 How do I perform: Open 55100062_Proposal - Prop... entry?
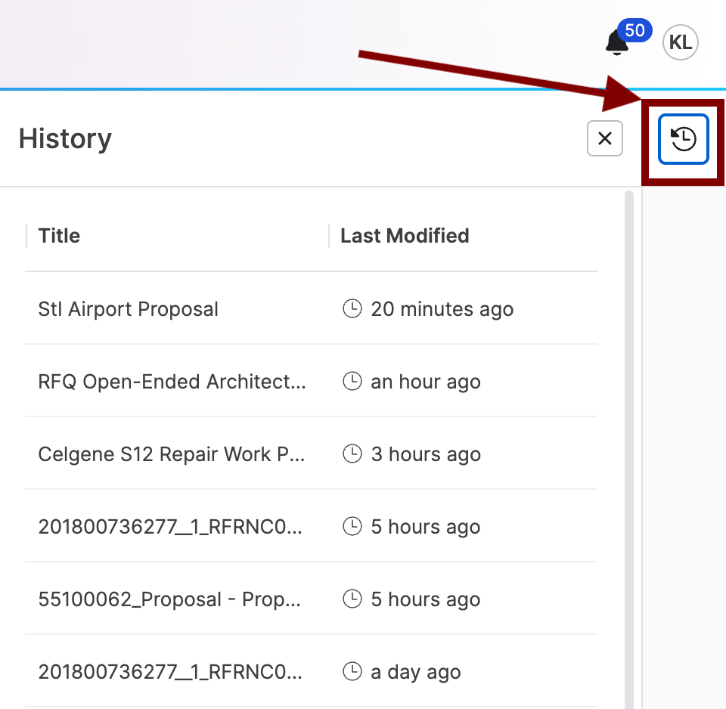(x=169, y=599)
